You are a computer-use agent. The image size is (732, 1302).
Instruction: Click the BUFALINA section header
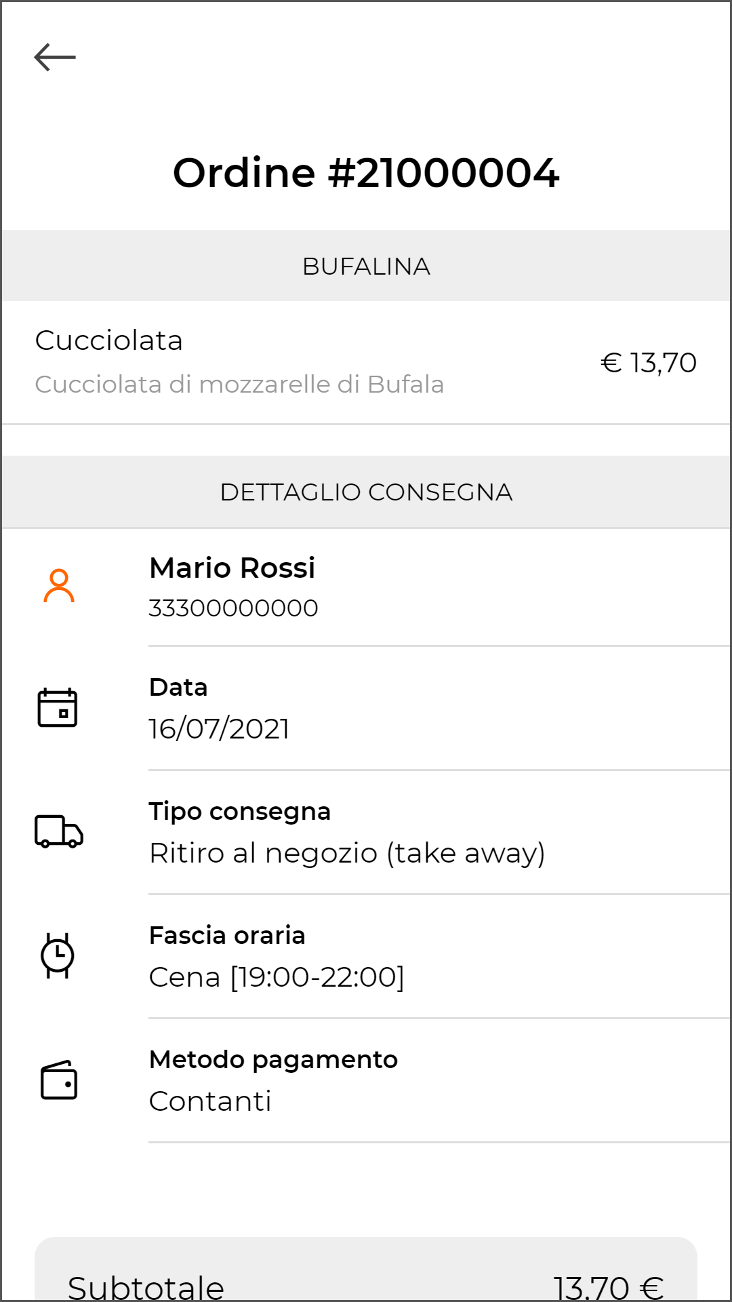pos(366,267)
